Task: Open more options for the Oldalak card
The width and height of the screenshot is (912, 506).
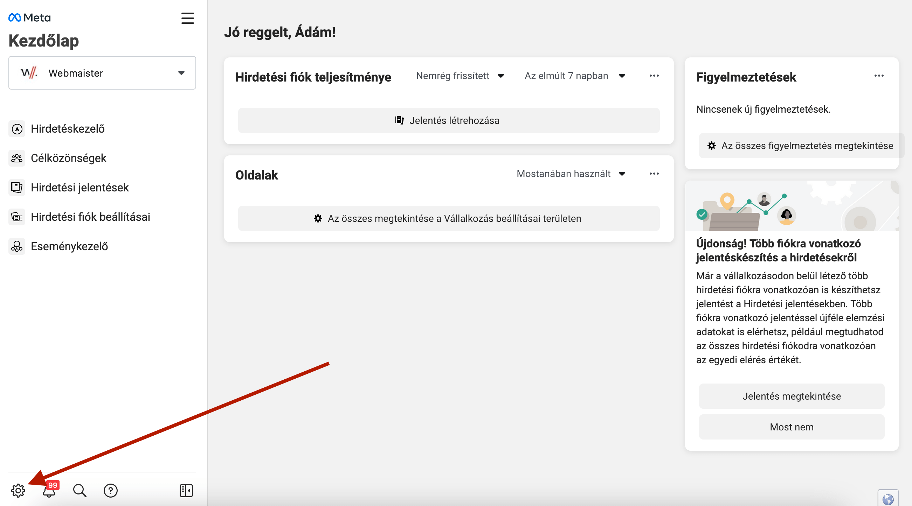Action: point(654,174)
